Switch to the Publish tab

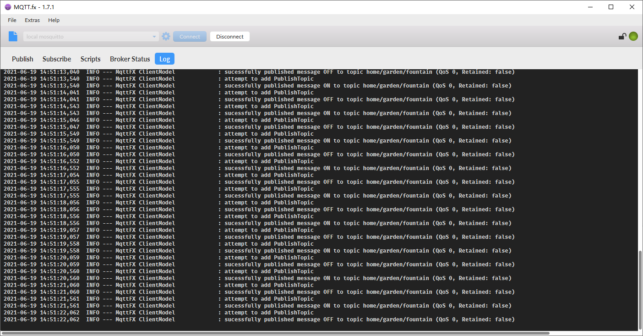coord(22,59)
